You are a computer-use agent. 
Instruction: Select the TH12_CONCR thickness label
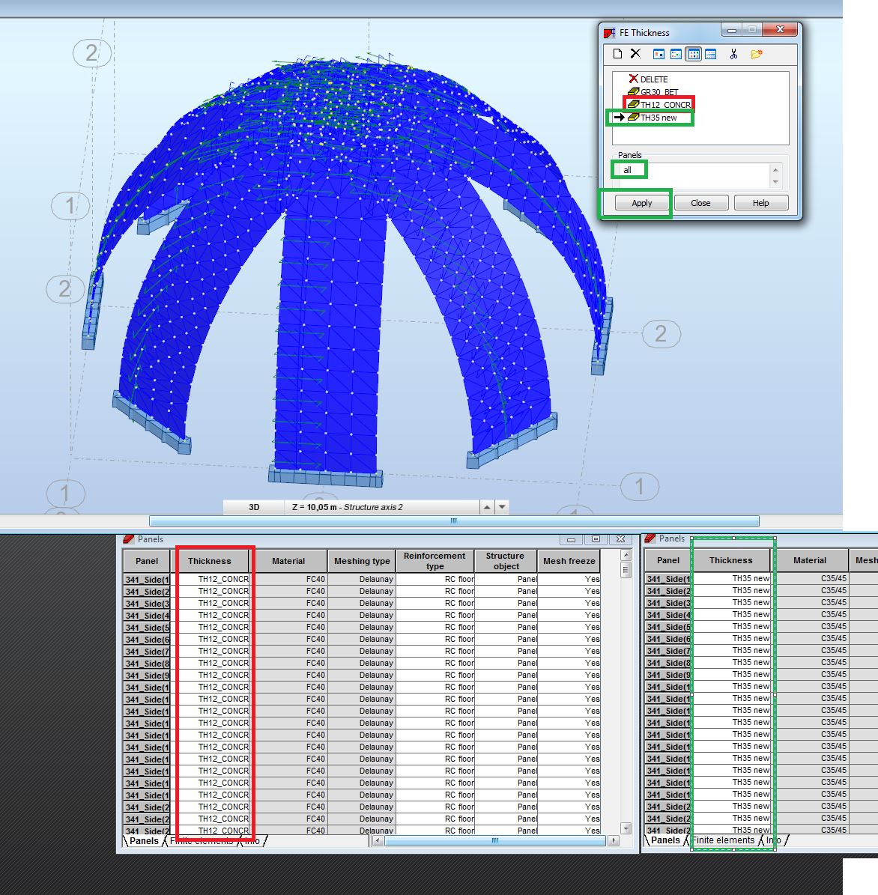pos(659,104)
